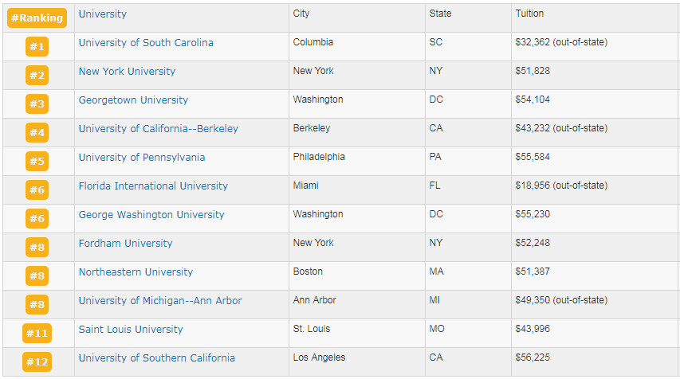Open Northeastern University link
The height and width of the screenshot is (379, 680).
[136, 272]
